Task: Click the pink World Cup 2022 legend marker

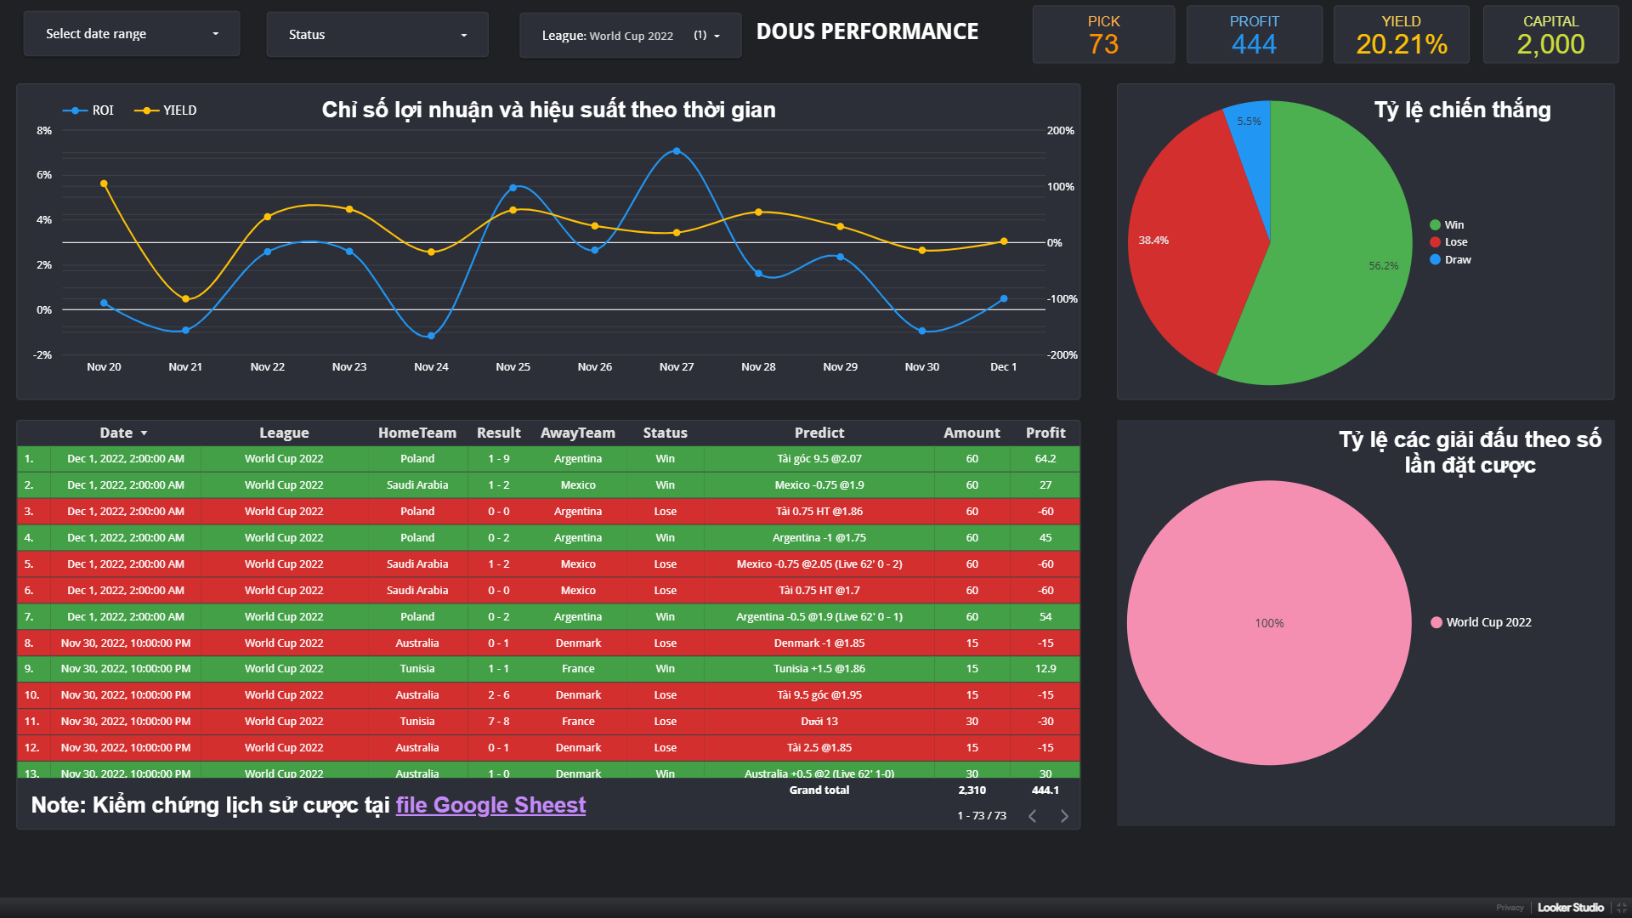Action: tap(1436, 622)
